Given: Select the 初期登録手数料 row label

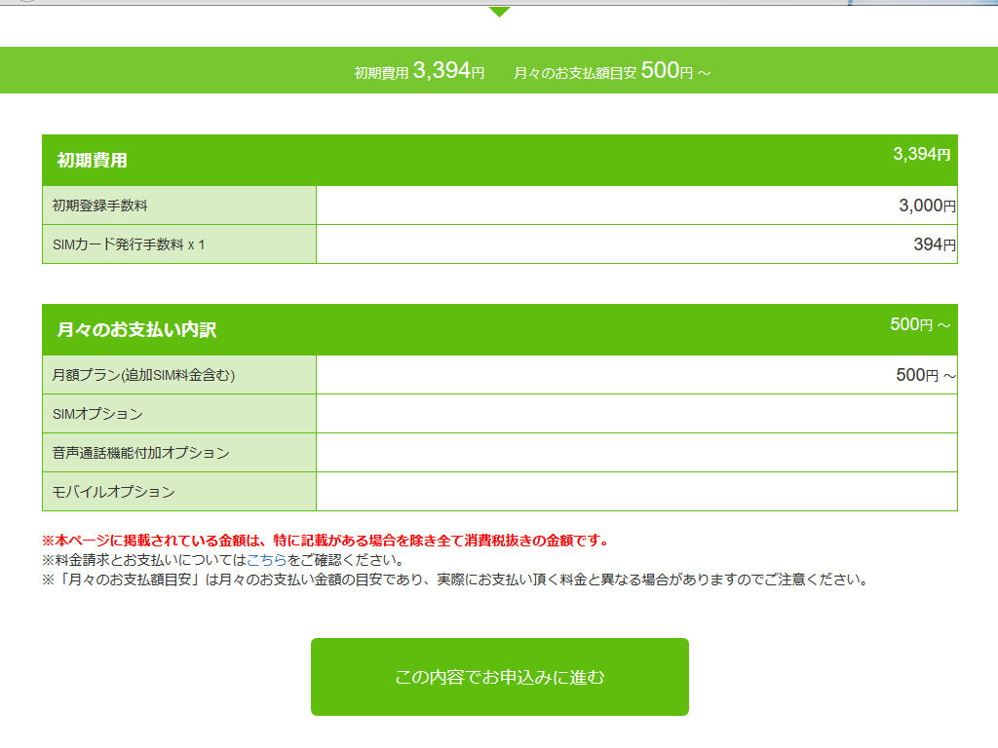Looking at the screenshot, I should coord(100,206).
